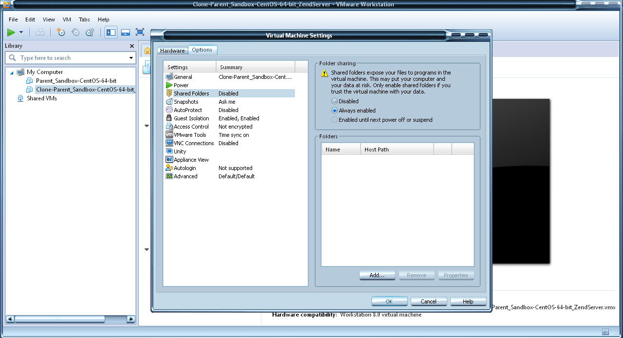The image size is (623, 338).
Task: Open the Edit menu
Action: coord(30,19)
